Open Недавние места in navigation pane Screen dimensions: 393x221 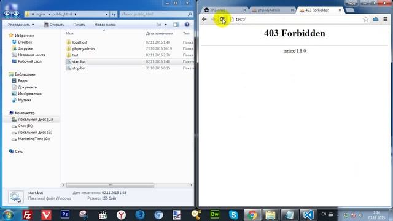[x=31, y=55]
